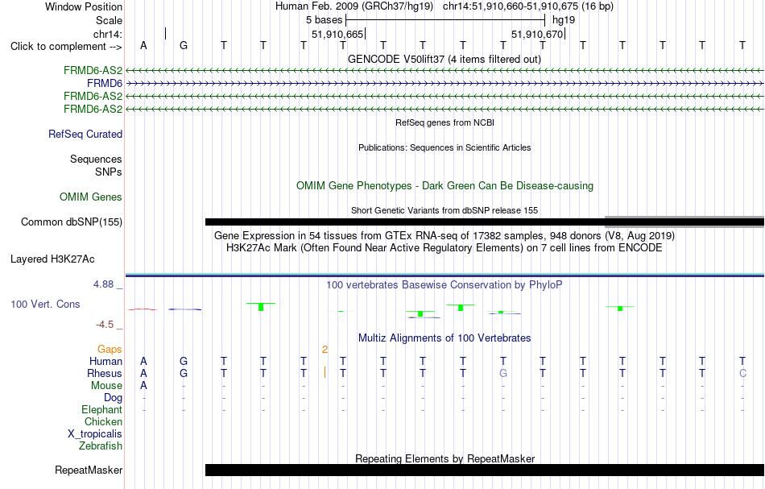765x489 pixels.
Task: Click the -4.5 lower axis value
Action: point(105,325)
